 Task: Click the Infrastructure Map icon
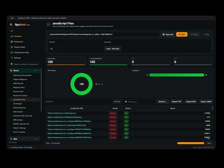(x=12, y=52)
